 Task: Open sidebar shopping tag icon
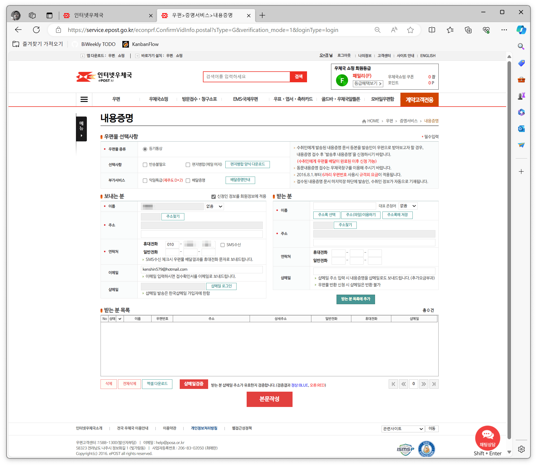coord(521,63)
